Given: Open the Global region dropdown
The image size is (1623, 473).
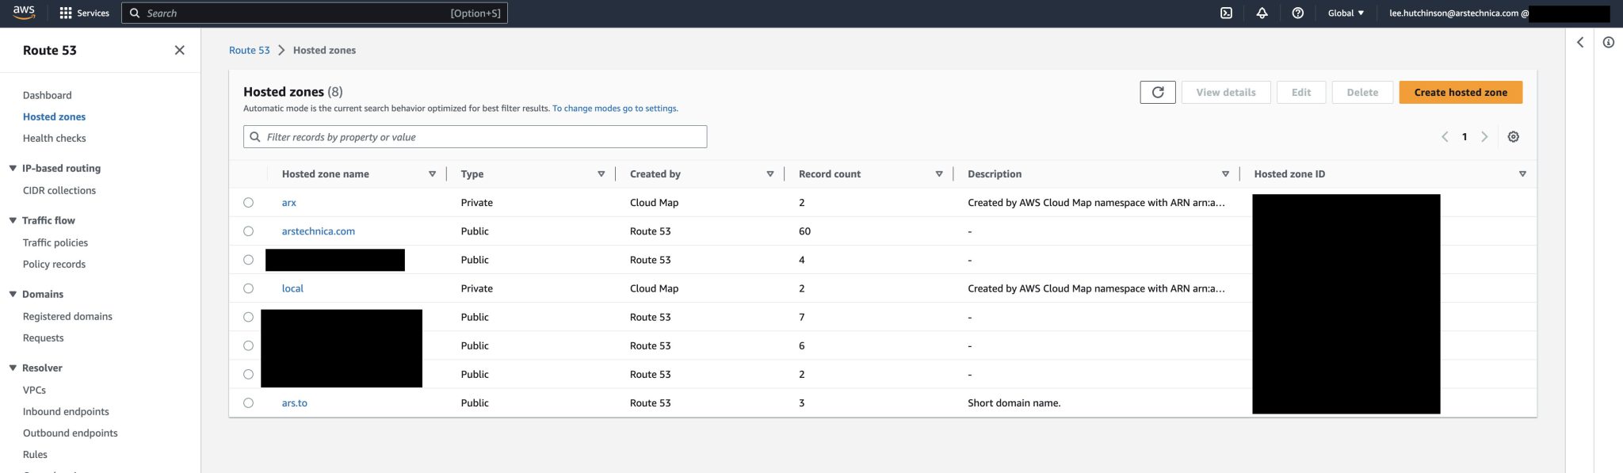Looking at the screenshot, I should [1346, 13].
